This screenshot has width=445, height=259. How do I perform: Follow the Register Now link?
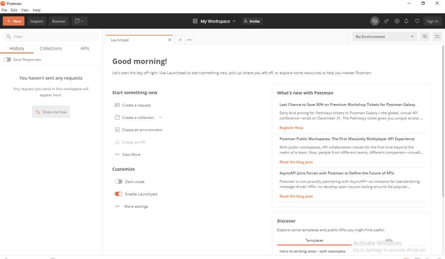click(x=291, y=128)
